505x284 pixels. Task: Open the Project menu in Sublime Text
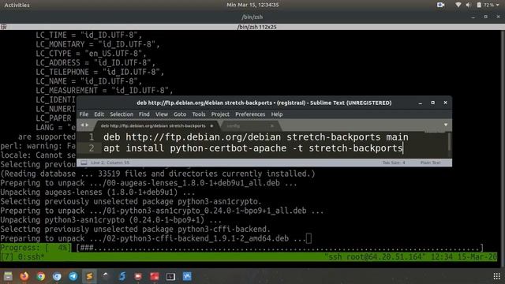pyautogui.click(x=220, y=114)
